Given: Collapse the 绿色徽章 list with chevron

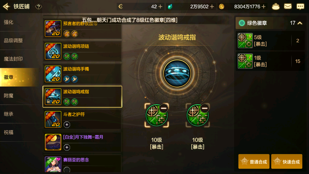Looking at the screenshot, I should pyautogui.click(x=300, y=23).
